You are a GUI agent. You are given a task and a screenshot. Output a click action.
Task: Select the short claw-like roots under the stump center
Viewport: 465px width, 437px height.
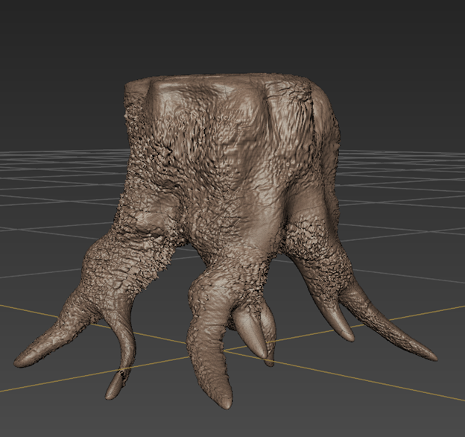click(x=253, y=332)
